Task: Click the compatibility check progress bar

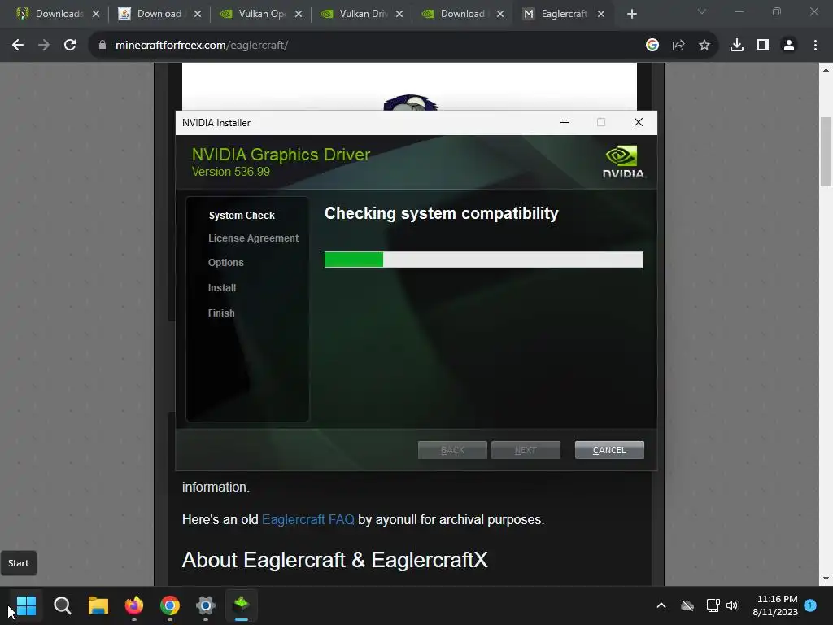Action: (483, 260)
